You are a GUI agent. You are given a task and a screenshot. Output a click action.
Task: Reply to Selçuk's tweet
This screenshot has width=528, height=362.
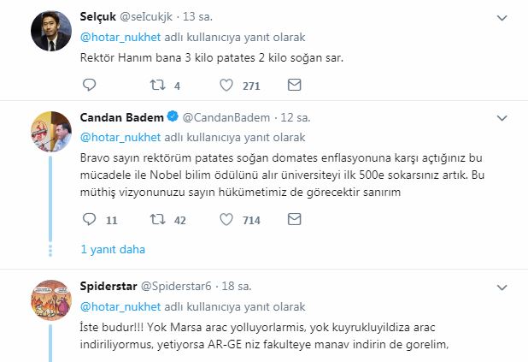90,85
